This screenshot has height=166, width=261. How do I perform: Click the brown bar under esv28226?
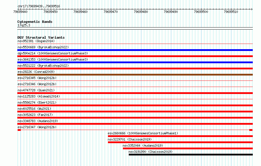pos(135,75)
